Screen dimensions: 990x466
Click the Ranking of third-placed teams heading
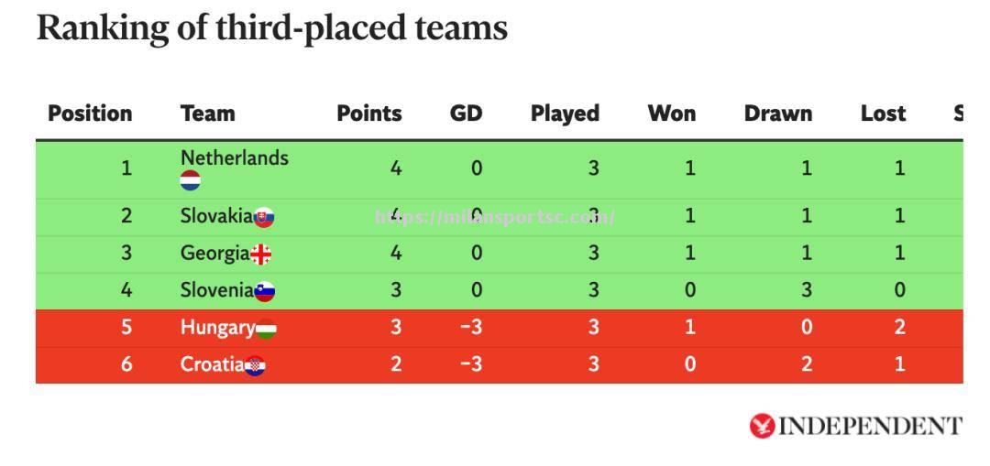[x=272, y=28]
